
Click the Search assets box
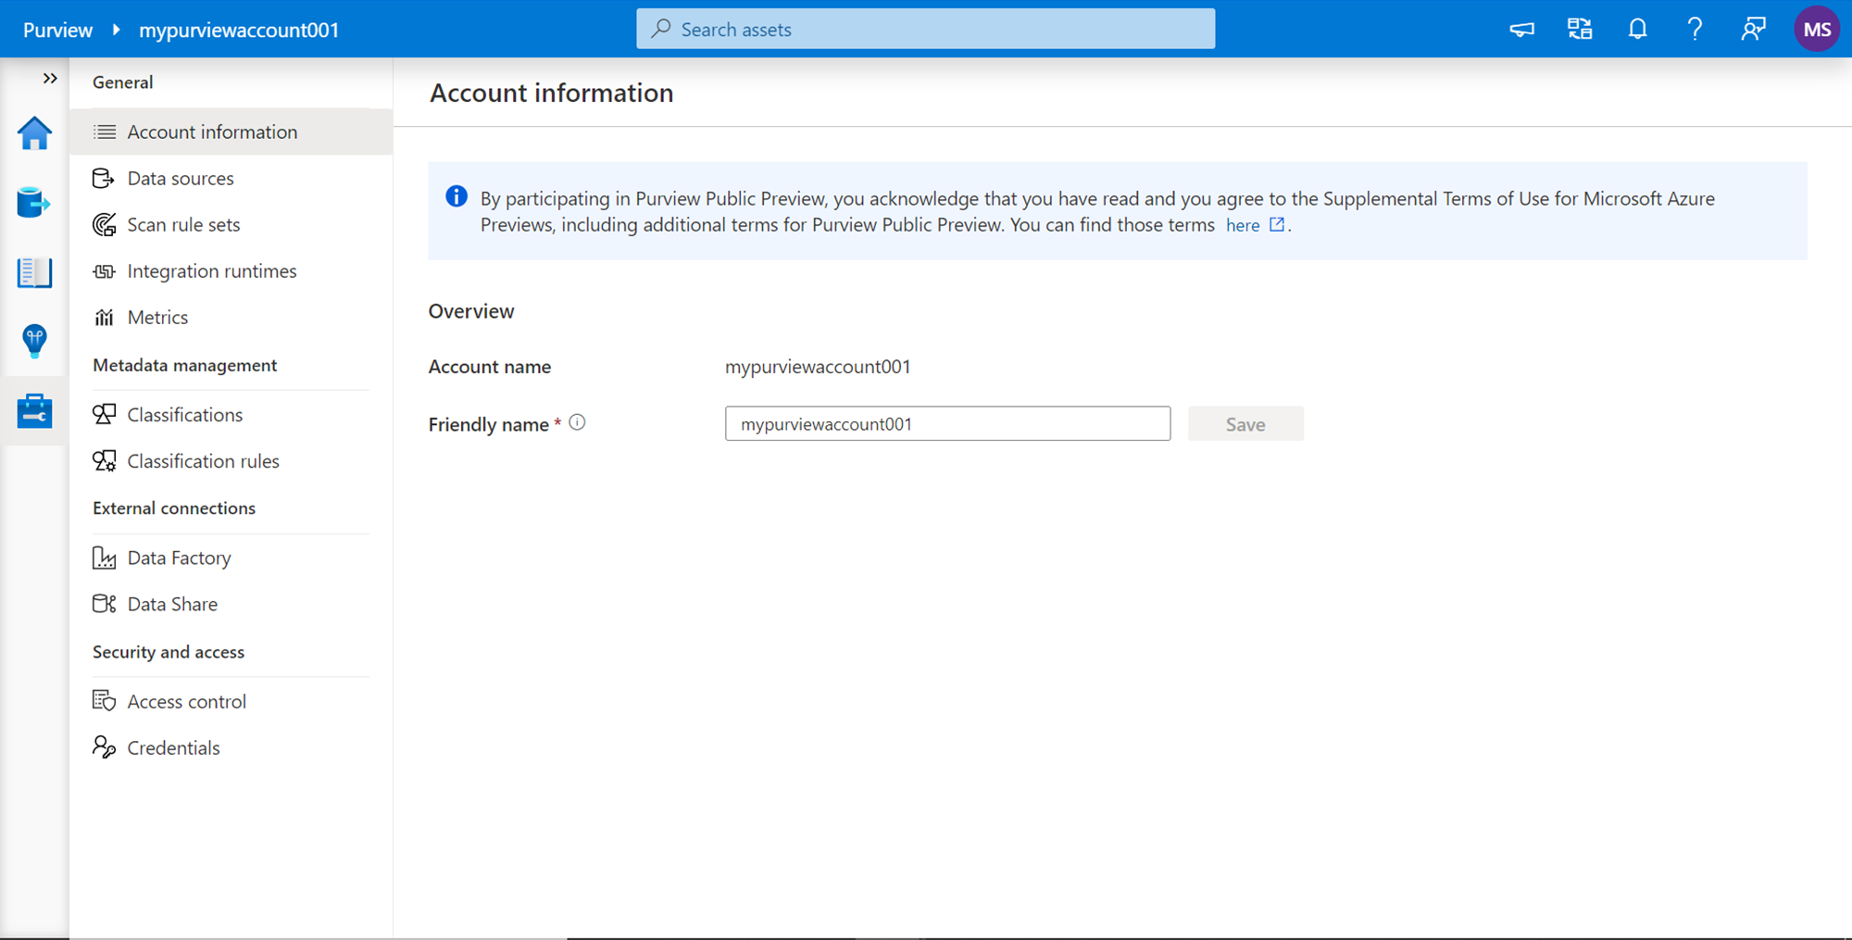[x=926, y=30]
